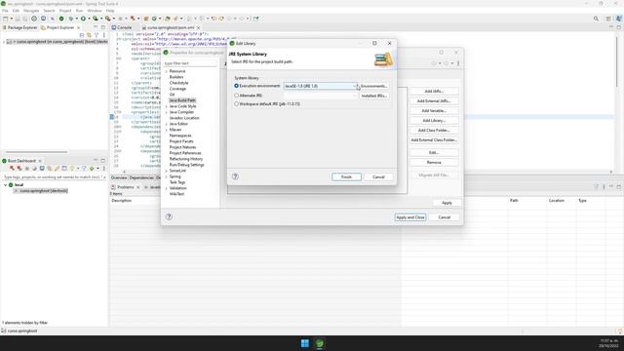Click Cancel in the Properties window
Viewport: 624px width, 351px height.
click(x=445, y=217)
